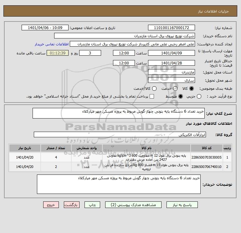Select the کالا radio button

point(192,89)
